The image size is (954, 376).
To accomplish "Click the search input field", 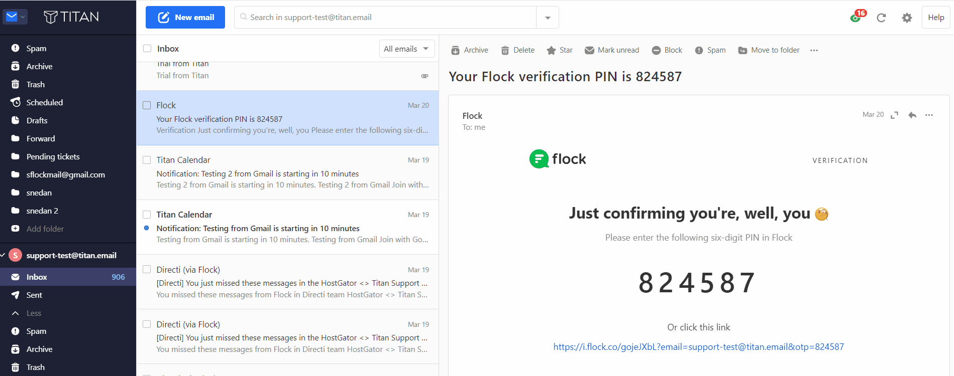I will (386, 17).
